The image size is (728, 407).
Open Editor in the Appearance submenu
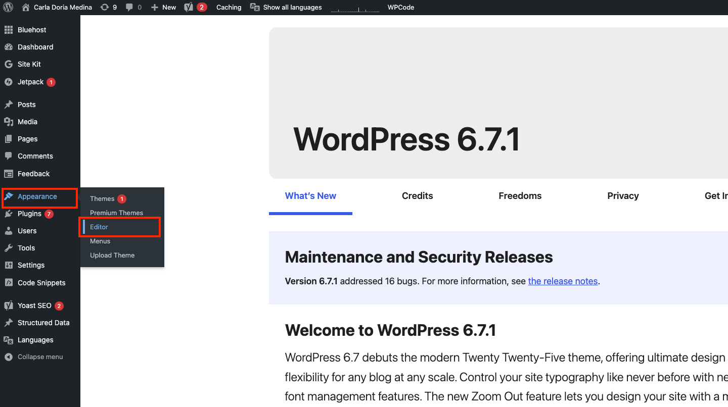[99, 227]
